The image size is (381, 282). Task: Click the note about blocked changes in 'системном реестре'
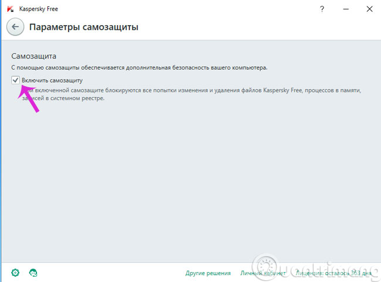(192, 94)
